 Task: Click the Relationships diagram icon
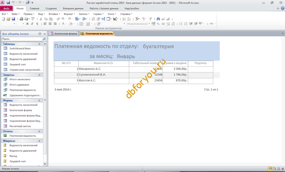coord(103,19)
